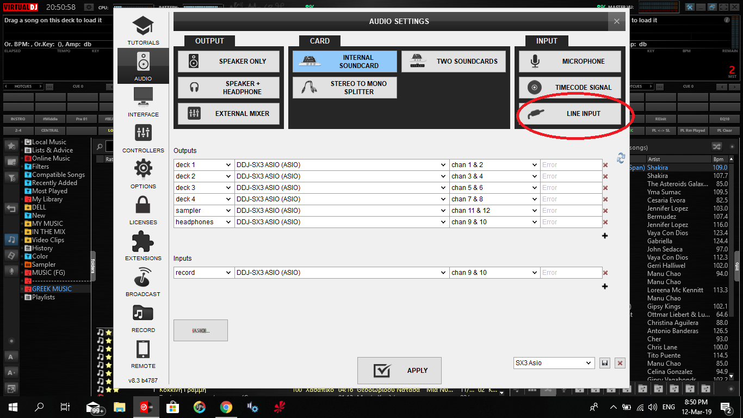Image resolution: width=743 pixels, height=418 pixels.
Task: Select the Two Soundcards card option
Action: coord(454,62)
